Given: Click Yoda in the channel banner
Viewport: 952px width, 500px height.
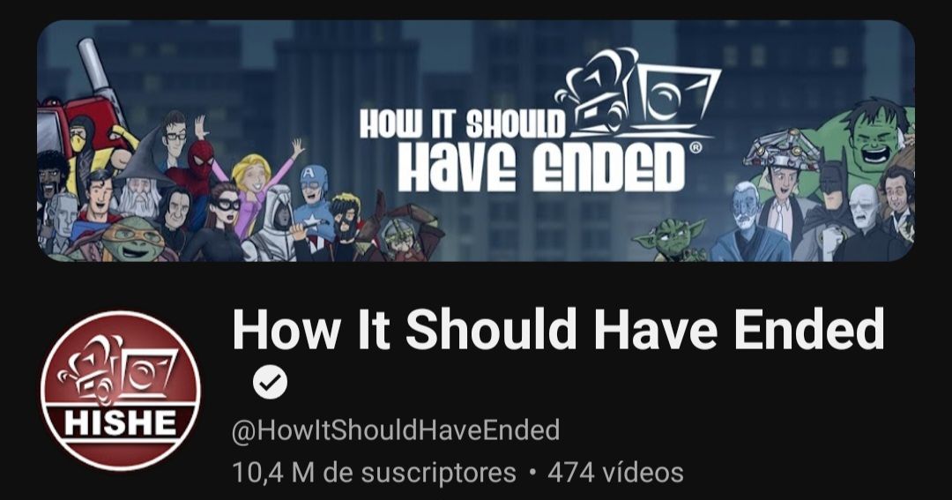Looking at the screenshot, I should click(670, 239).
